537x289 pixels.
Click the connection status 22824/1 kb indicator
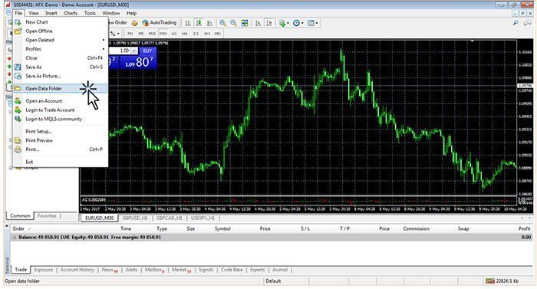(x=502, y=281)
